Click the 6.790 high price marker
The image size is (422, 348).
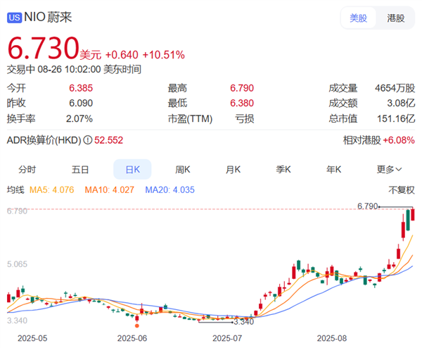tap(368, 206)
